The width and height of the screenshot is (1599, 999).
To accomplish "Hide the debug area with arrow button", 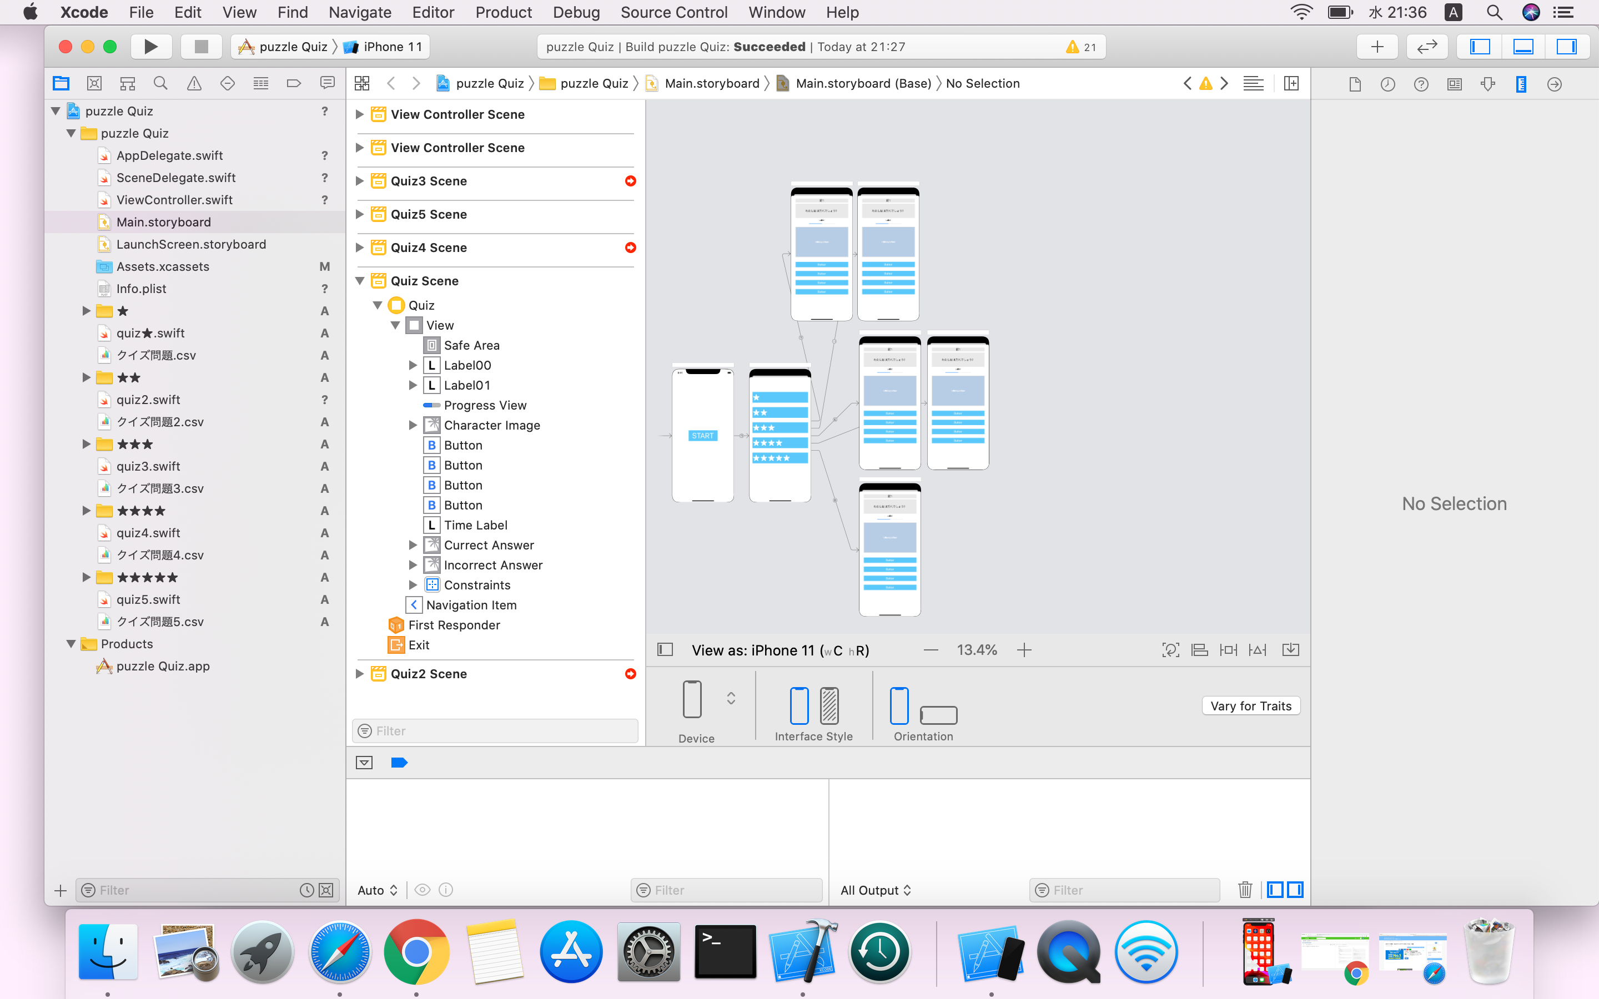I will coord(364,763).
